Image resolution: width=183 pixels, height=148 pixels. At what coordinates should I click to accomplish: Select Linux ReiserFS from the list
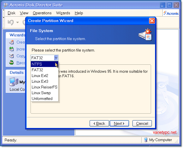[x=45, y=87]
